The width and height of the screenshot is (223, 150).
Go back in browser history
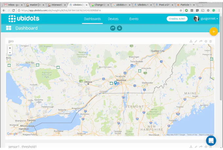[x=4, y=11]
